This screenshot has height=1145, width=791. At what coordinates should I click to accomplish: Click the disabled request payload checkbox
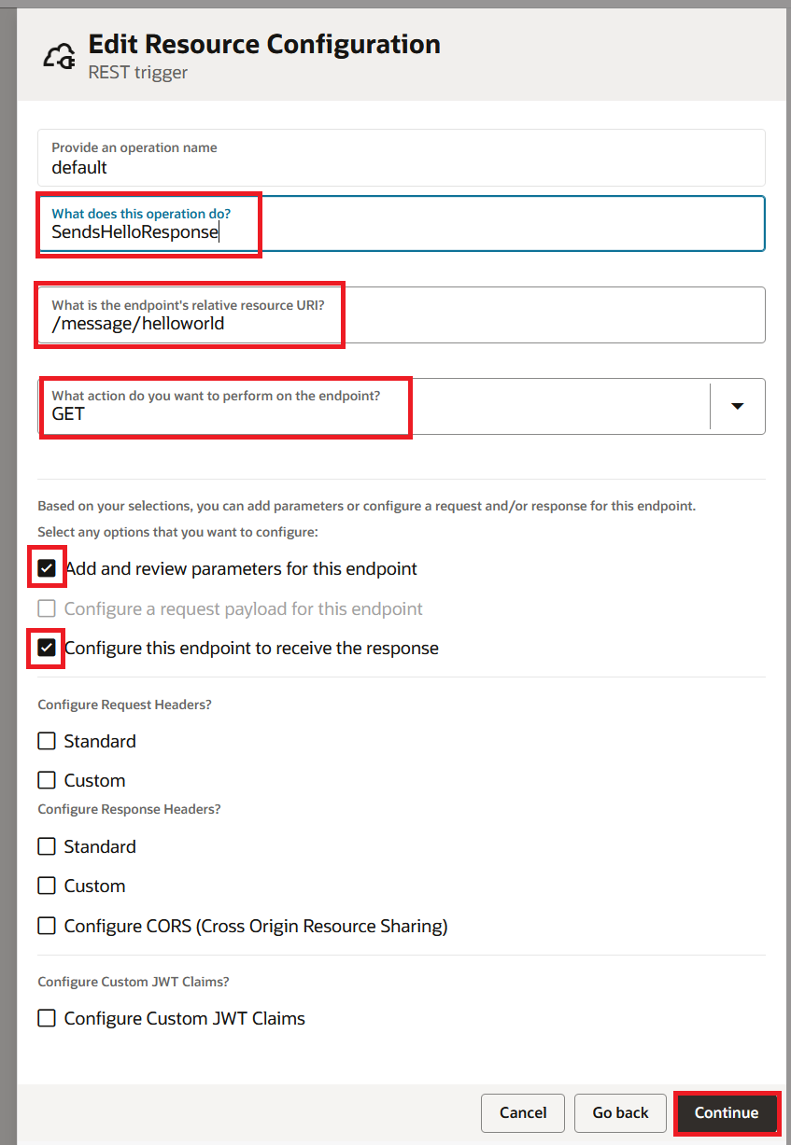pyautogui.click(x=47, y=608)
